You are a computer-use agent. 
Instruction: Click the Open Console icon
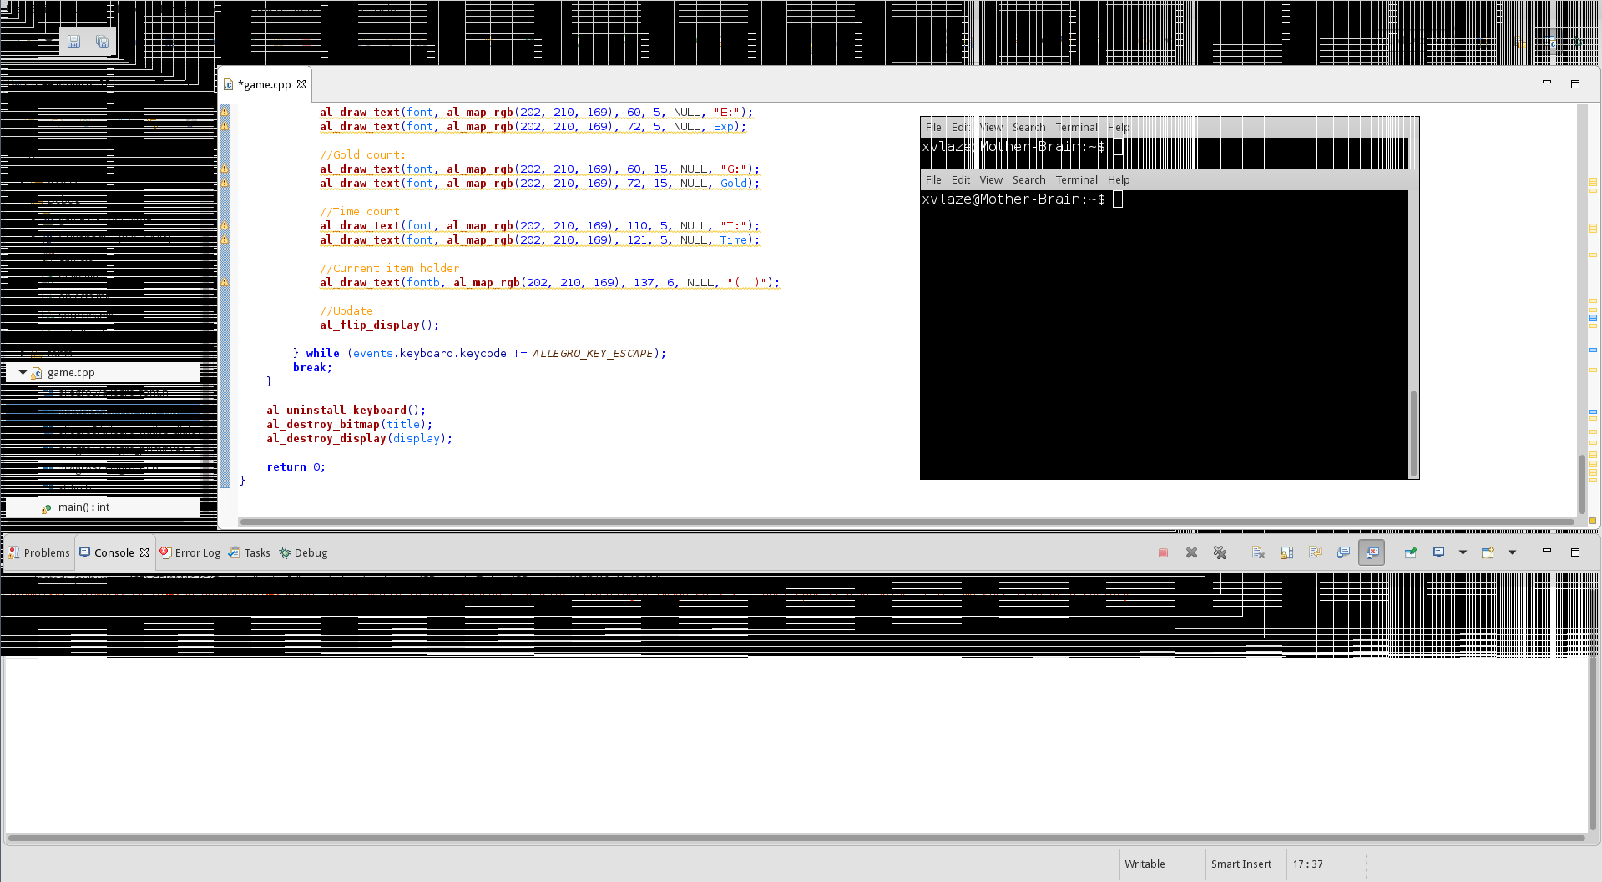click(x=1488, y=552)
